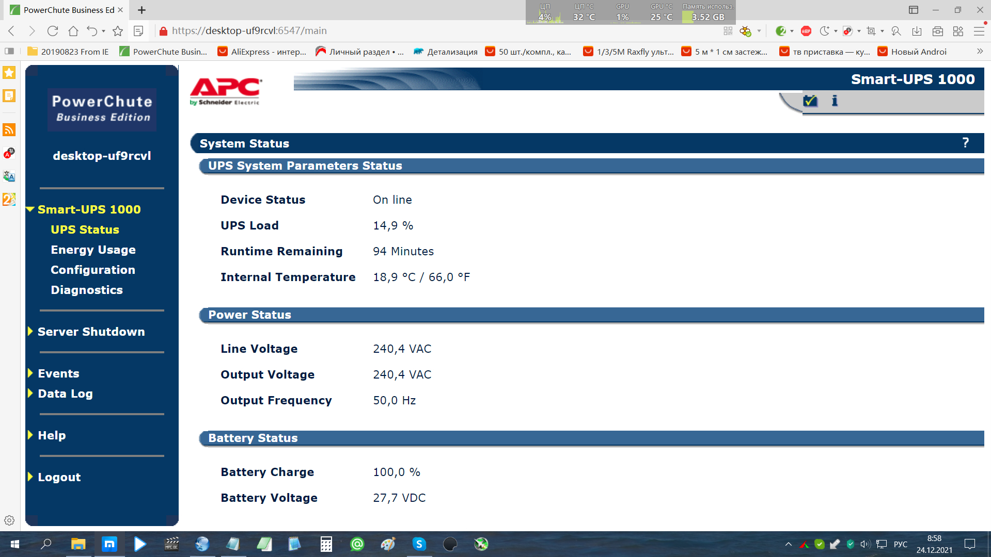This screenshot has height=557, width=991.
Task: Open the screen capture crop tool
Action: pos(871,31)
